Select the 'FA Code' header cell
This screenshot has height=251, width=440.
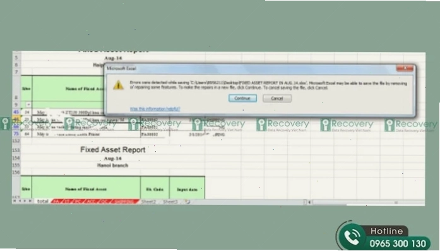click(155, 189)
